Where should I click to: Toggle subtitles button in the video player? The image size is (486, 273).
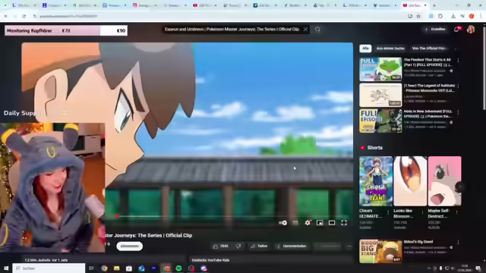(x=295, y=223)
